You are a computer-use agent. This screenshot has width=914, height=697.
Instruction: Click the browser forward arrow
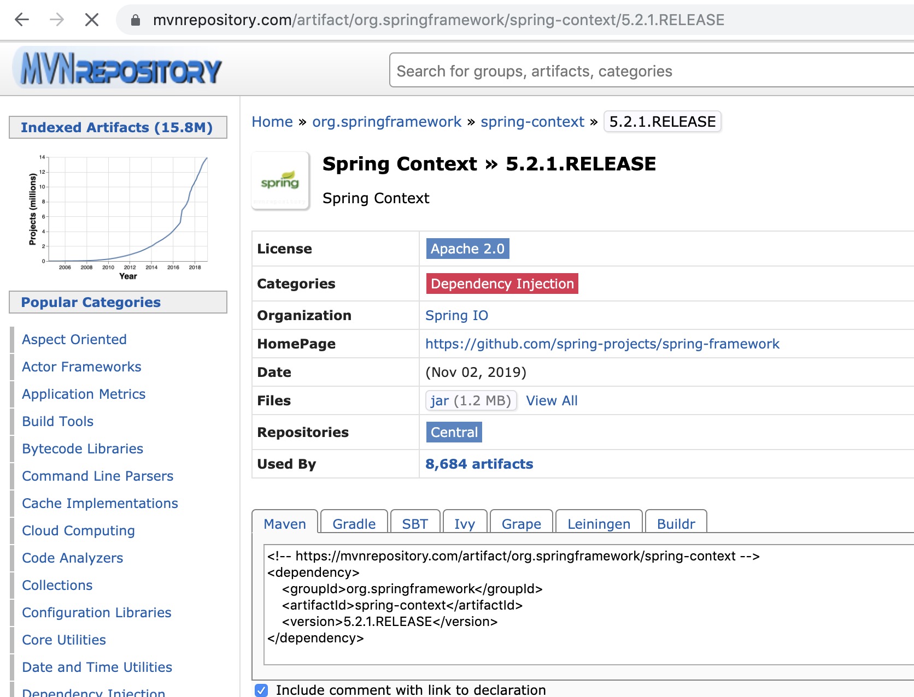[x=57, y=20]
